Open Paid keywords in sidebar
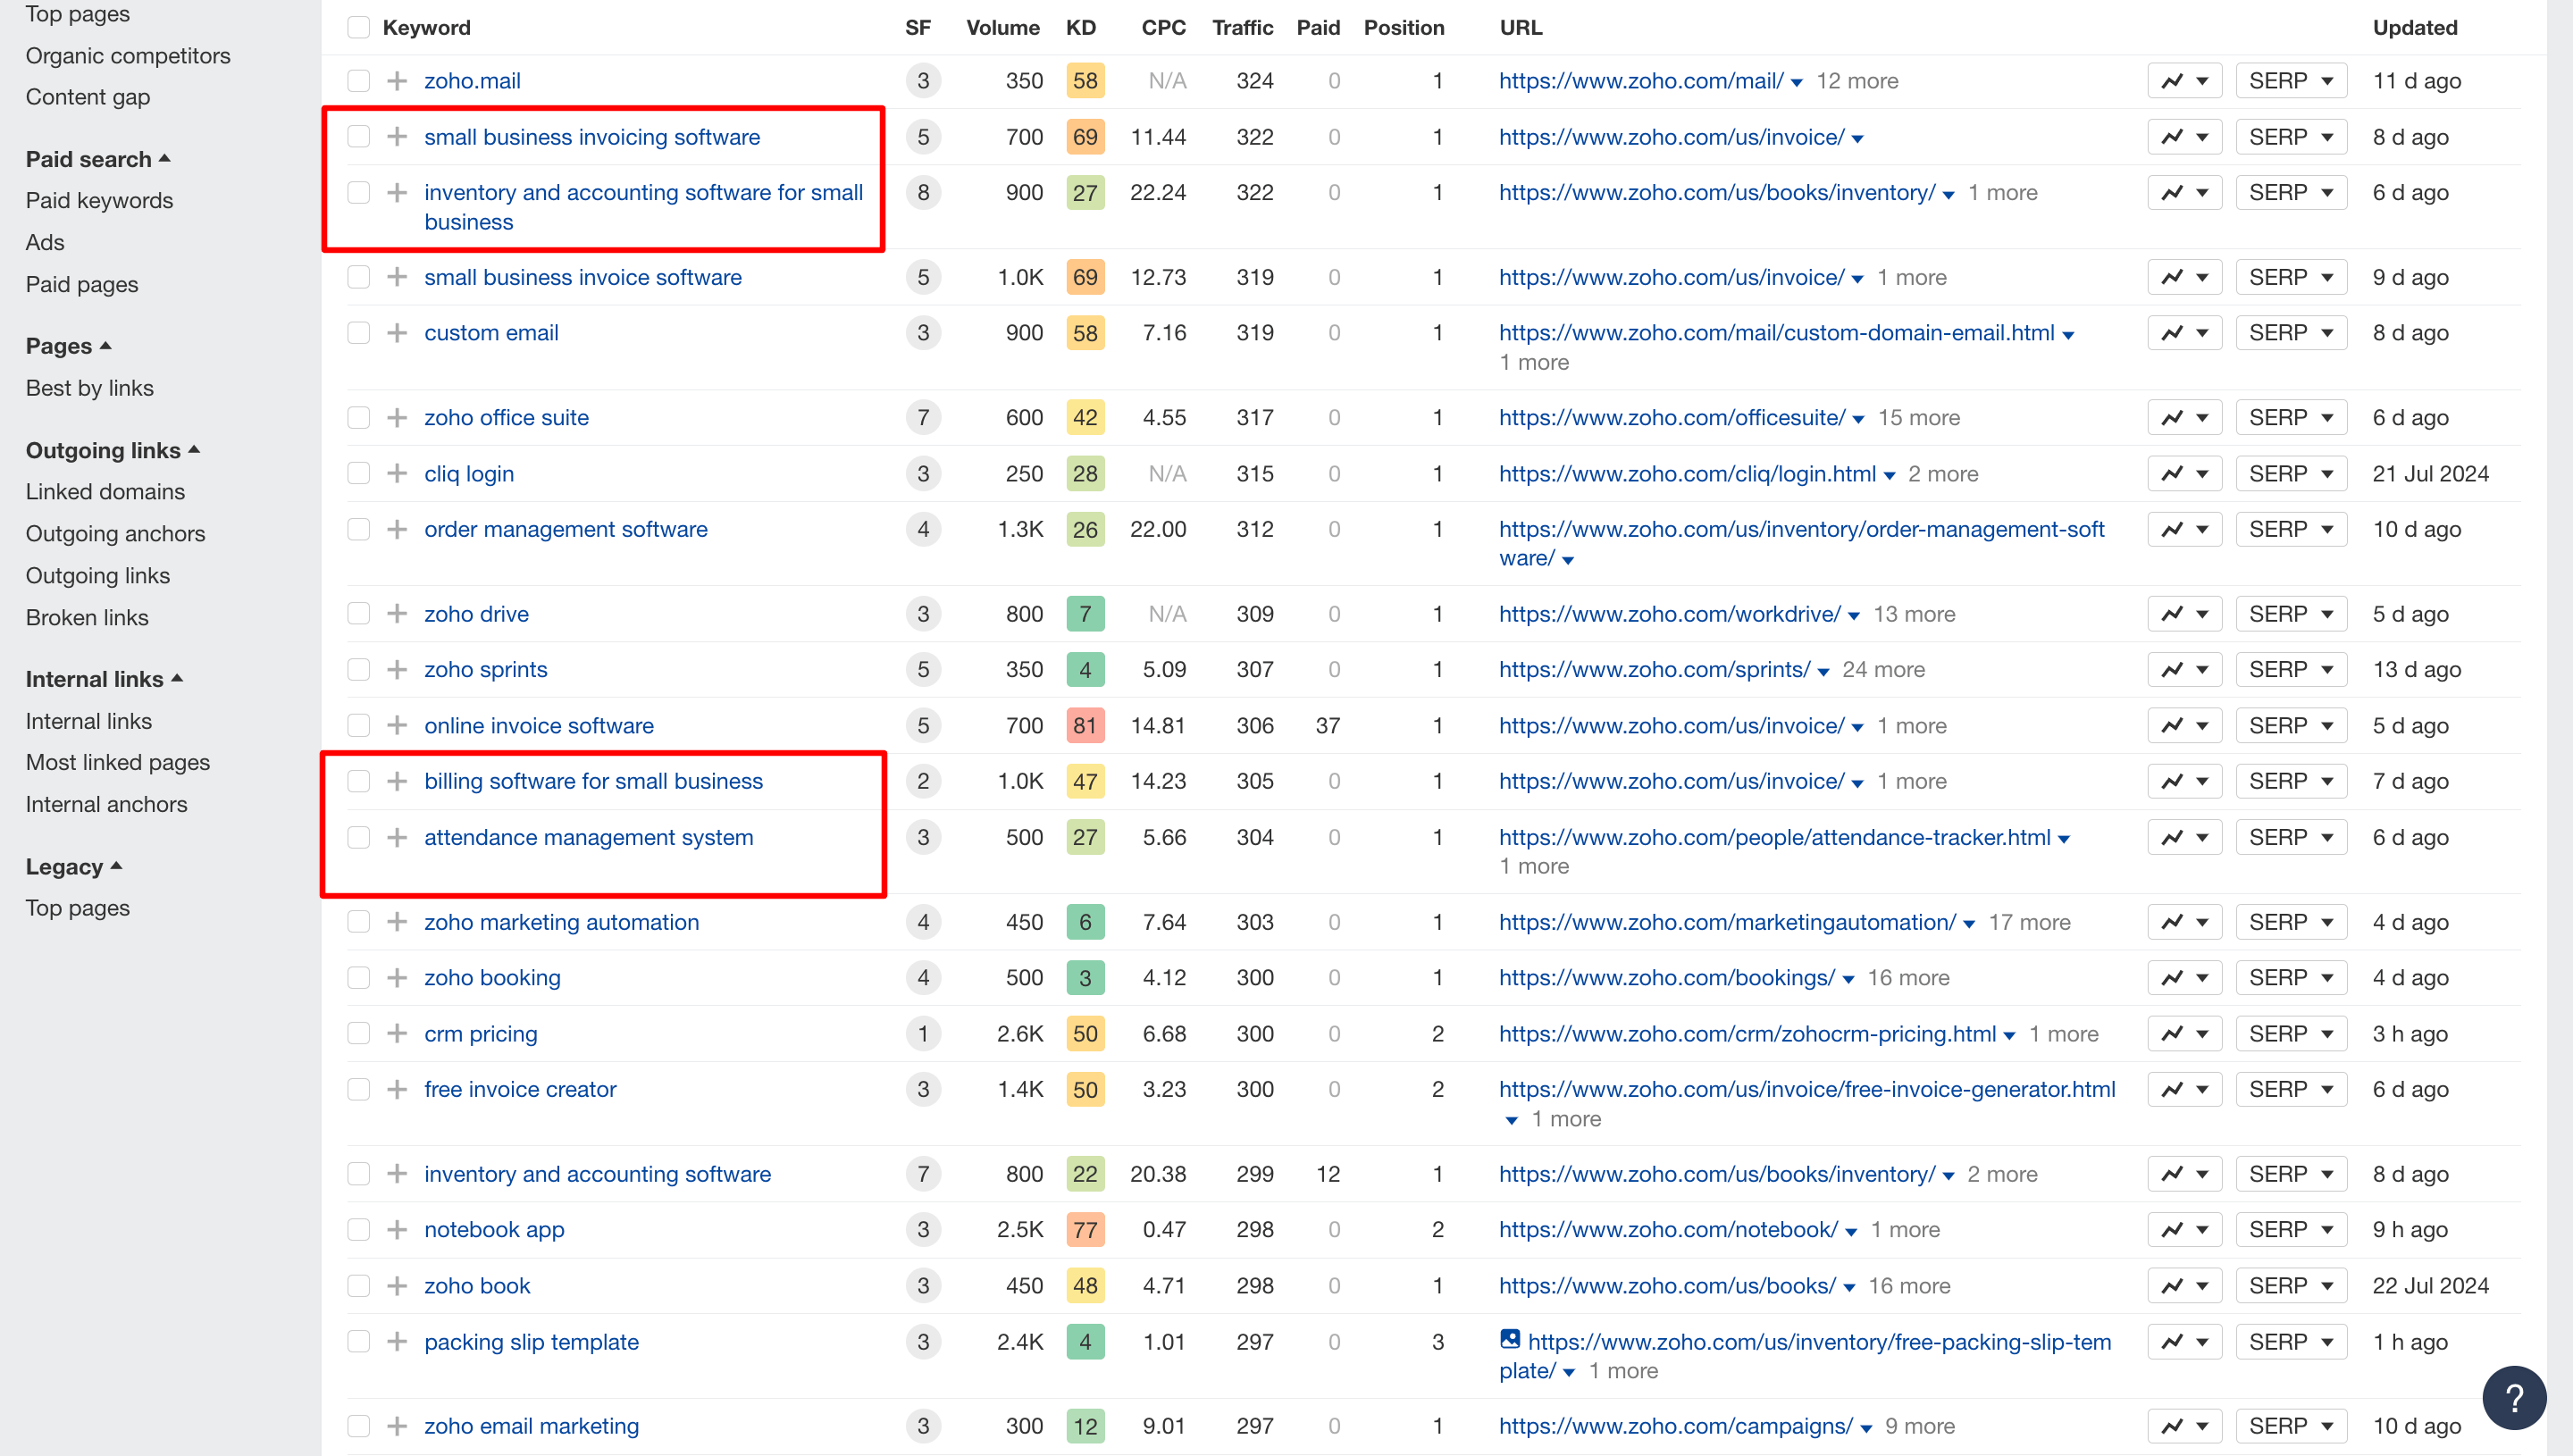The image size is (2573, 1456). pyautogui.click(x=99, y=201)
